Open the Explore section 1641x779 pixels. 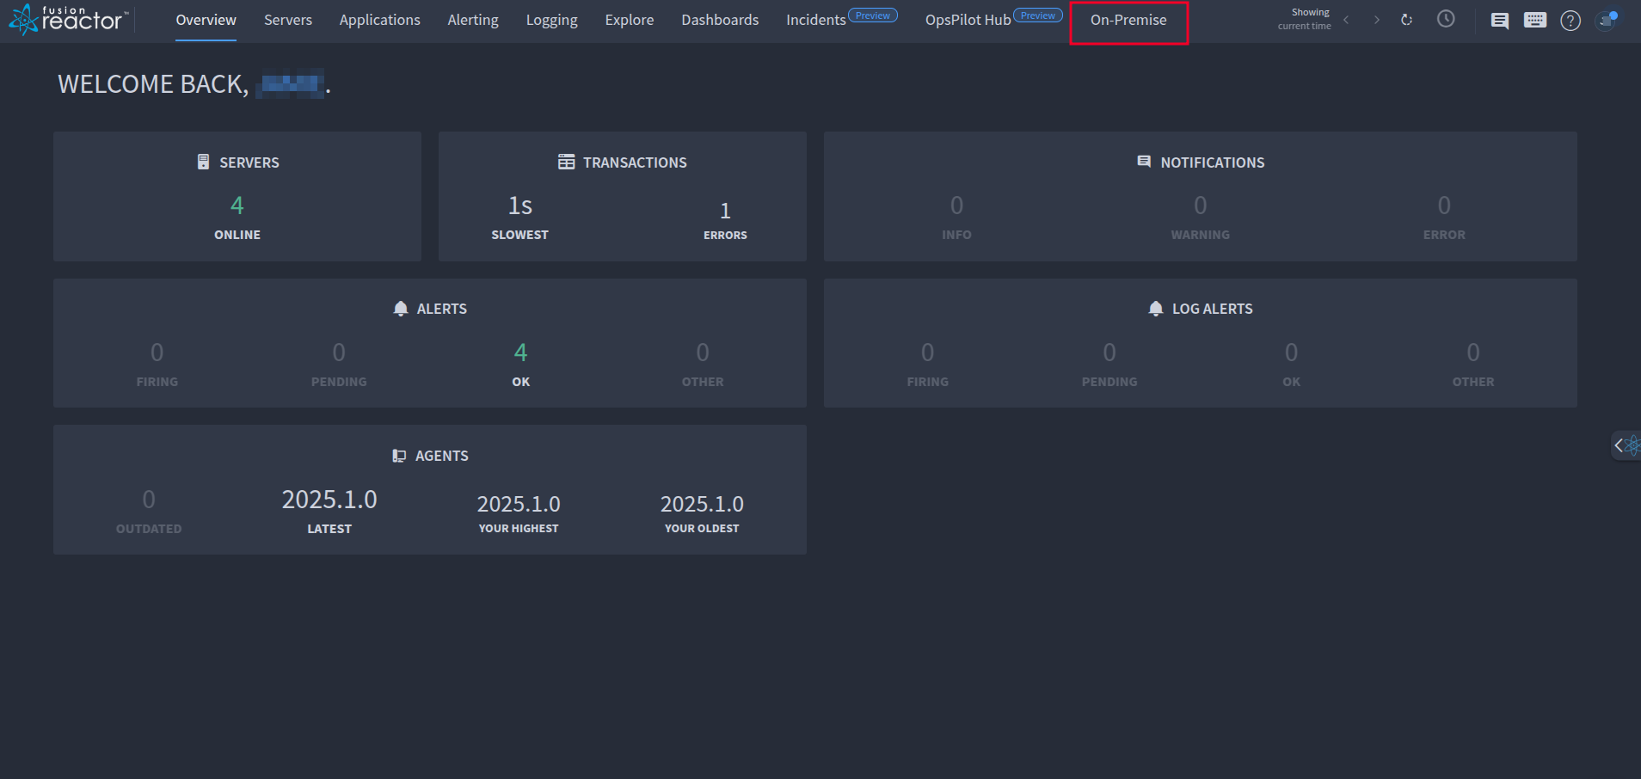pyautogui.click(x=629, y=19)
